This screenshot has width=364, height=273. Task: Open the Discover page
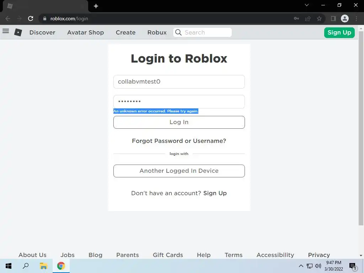click(x=42, y=32)
